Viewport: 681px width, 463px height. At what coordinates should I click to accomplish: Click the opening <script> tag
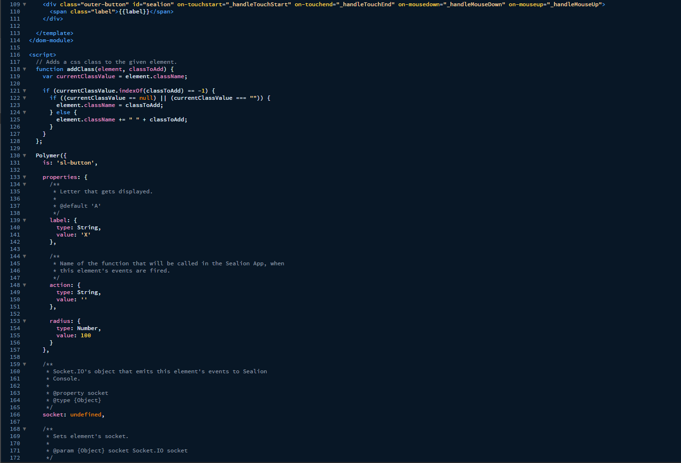43,55
